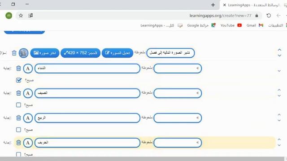Bookmark this page with the star icon
This screenshot has height=161, width=287.
pyautogui.click(x=21, y=16)
